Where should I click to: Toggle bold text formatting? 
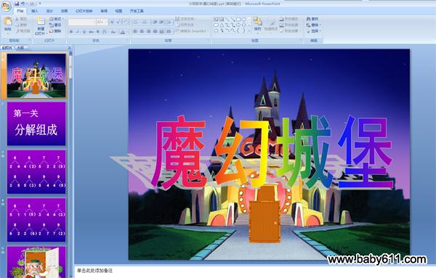71,32
